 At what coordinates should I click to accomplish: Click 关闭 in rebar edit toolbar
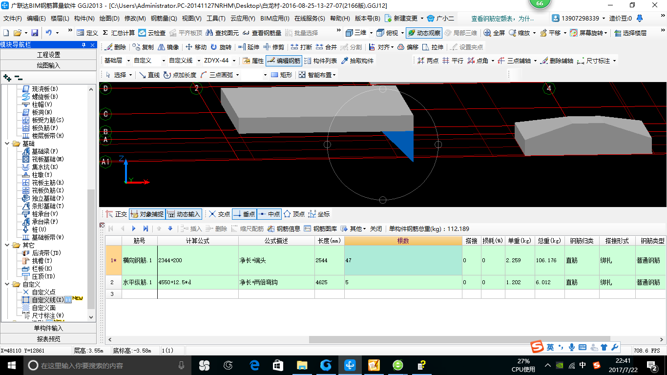click(x=376, y=229)
